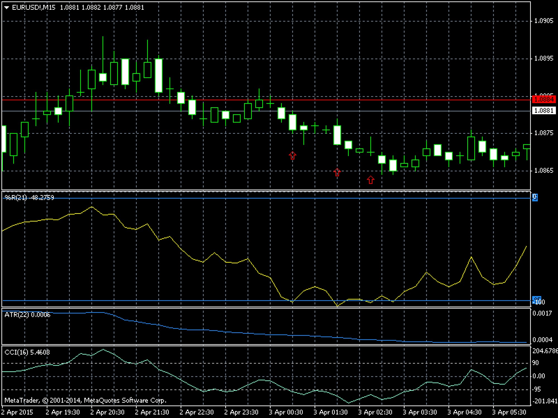Click the MetaTrader copyright text
Image resolution: width=558 pixels, height=418 pixels.
click(85, 400)
